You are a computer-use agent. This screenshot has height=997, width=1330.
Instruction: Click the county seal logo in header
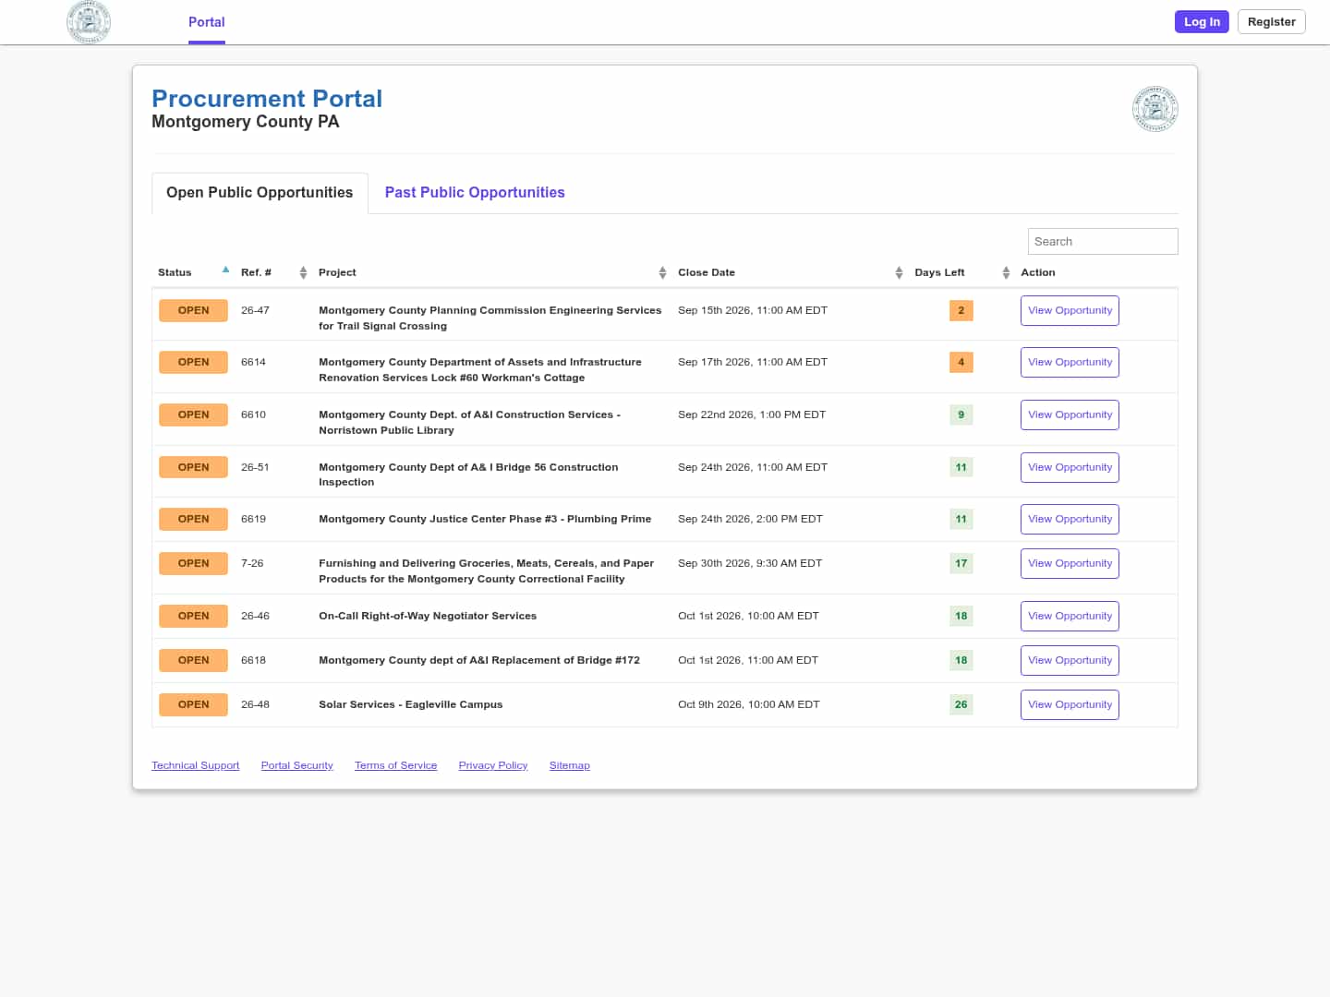(89, 22)
